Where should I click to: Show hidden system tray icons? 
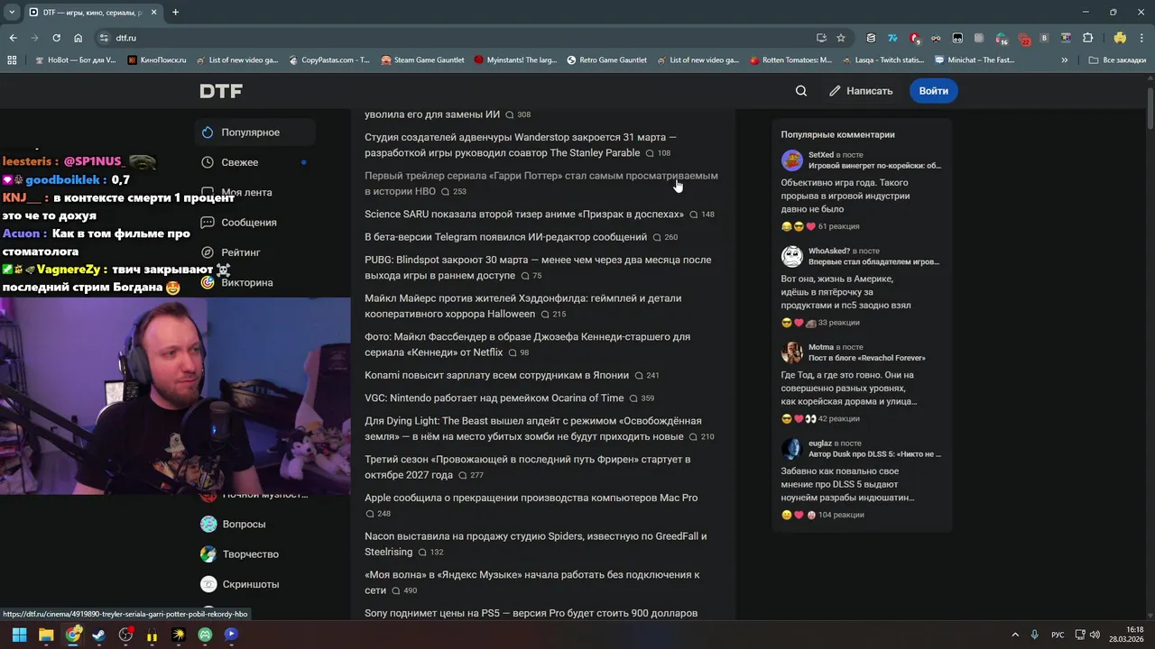[1014, 635]
